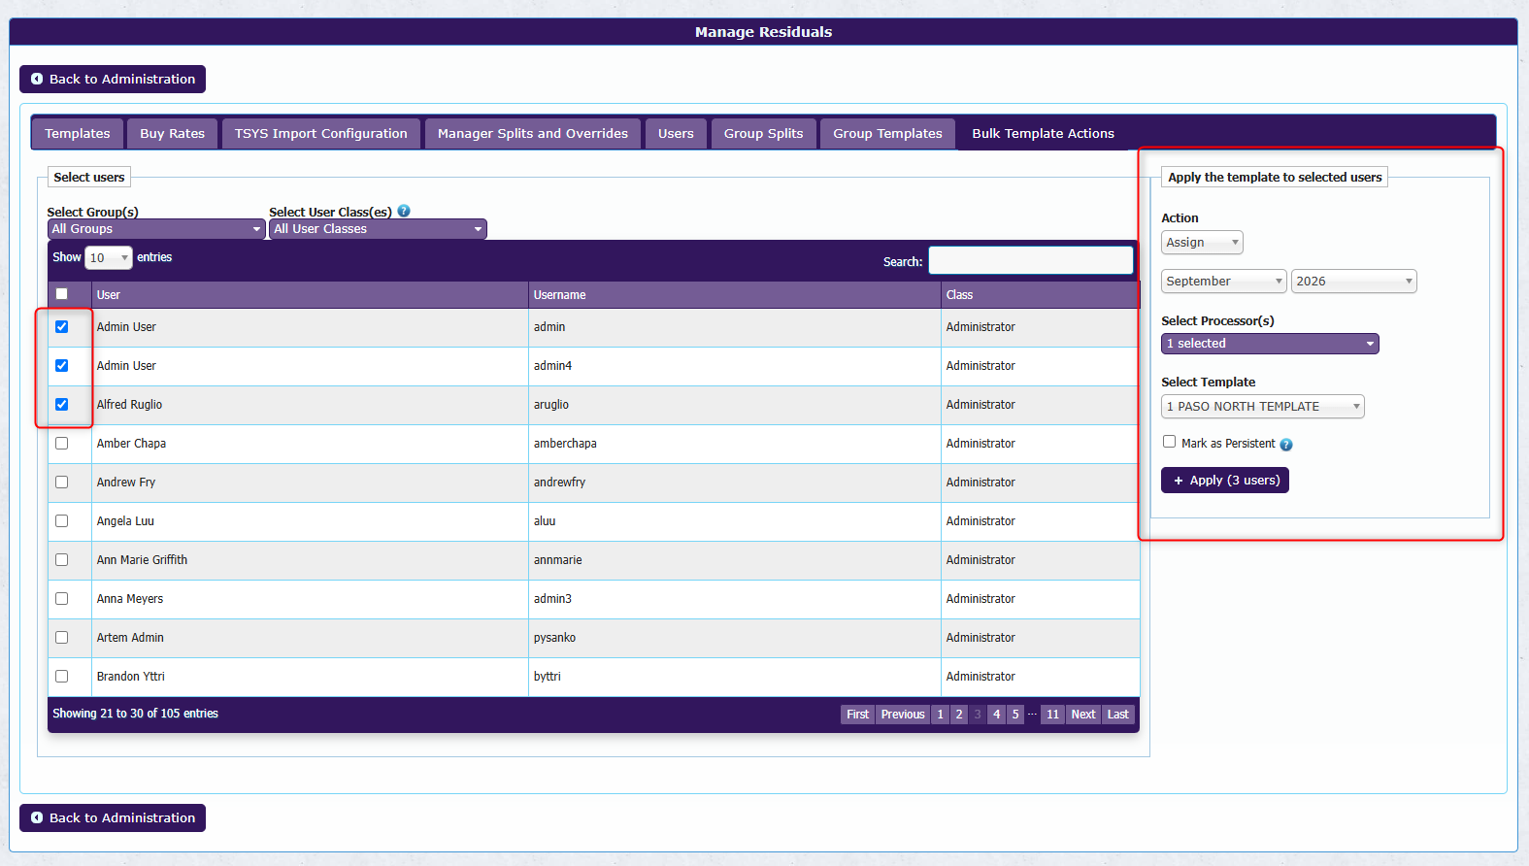Viewport: 1529px width, 866px height.
Task: Open the Buy Rates tab
Action: 173,134
